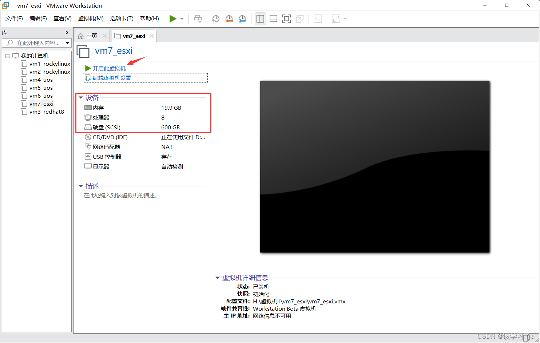Click Workstation Beta 虚拟机 compatibility value
The height and width of the screenshot is (343, 540).
(x=285, y=308)
